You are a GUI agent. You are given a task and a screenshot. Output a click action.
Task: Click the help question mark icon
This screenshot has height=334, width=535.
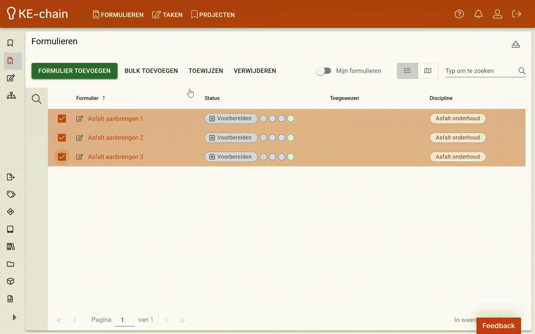click(459, 14)
